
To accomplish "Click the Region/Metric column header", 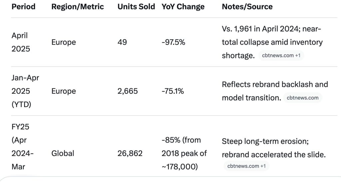I will [x=78, y=7].
